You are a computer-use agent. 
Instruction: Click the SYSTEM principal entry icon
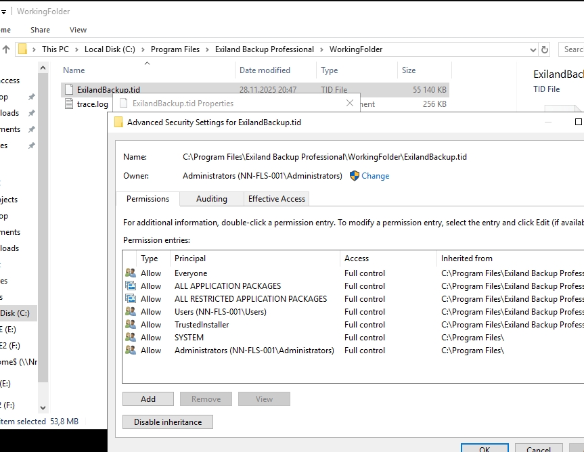tap(131, 338)
